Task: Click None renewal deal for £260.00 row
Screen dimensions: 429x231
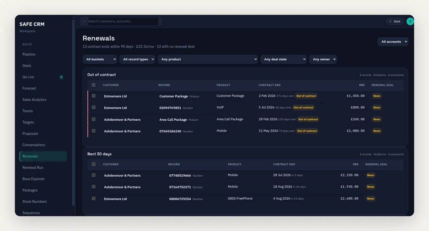Action: (377, 119)
